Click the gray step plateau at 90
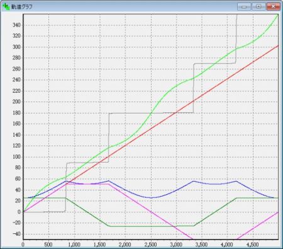283x249 pixels. 87,163
